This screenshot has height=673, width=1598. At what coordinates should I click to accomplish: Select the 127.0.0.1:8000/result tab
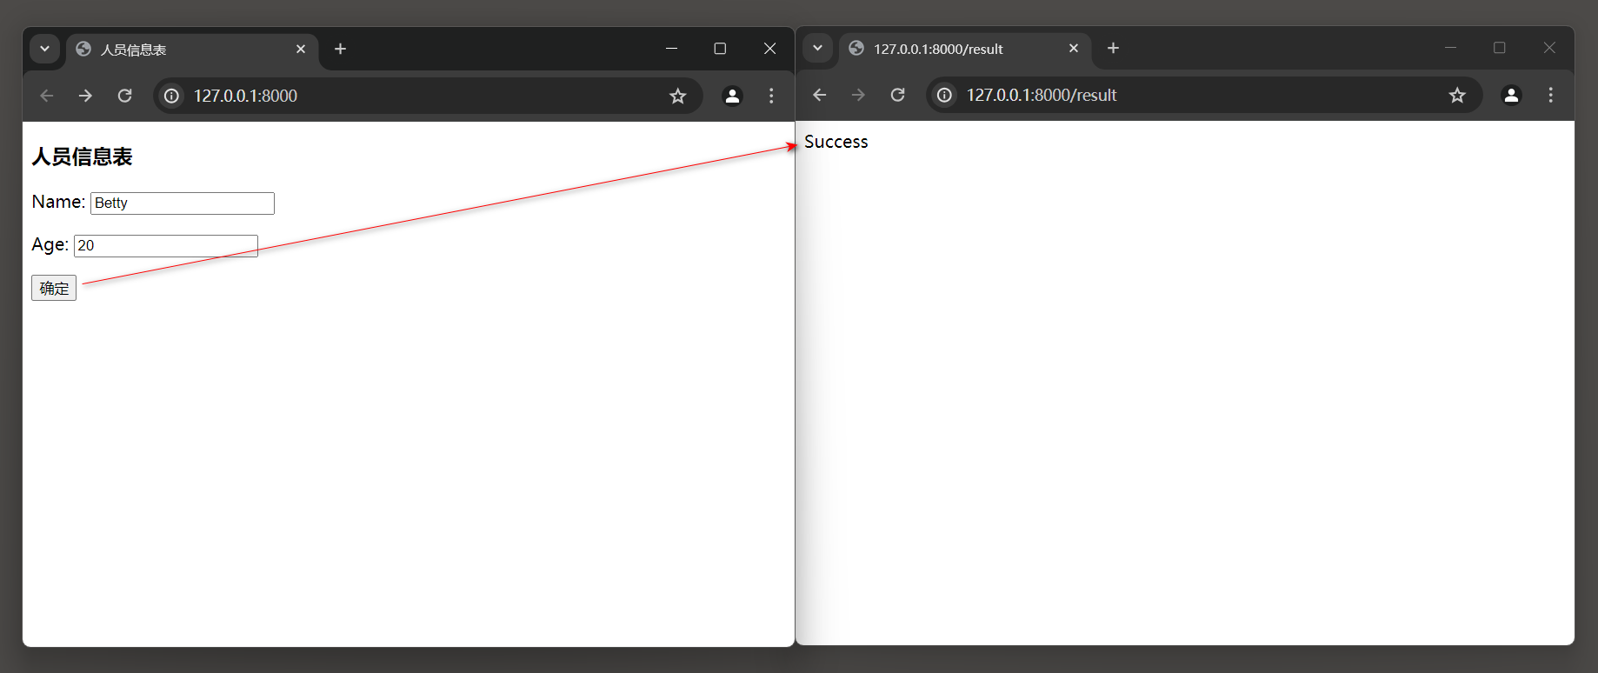coord(965,49)
